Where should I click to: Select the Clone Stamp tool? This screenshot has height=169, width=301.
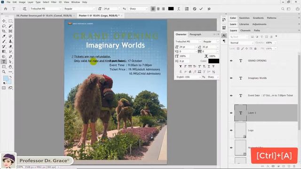[x=10, y=41]
